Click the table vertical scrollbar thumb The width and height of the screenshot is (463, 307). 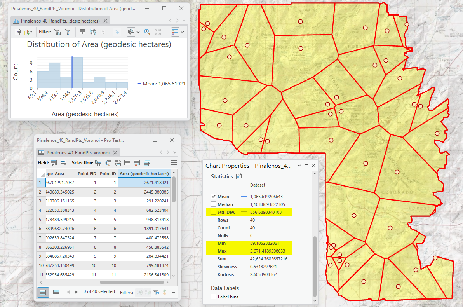point(174,190)
